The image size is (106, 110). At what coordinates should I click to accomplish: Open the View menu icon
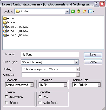pyautogui.click(x=91, y=11)
